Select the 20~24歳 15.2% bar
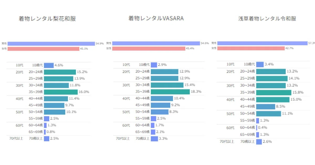Viewport: 315px width, 165px height. pyautogui.click(x=60, y=72)
